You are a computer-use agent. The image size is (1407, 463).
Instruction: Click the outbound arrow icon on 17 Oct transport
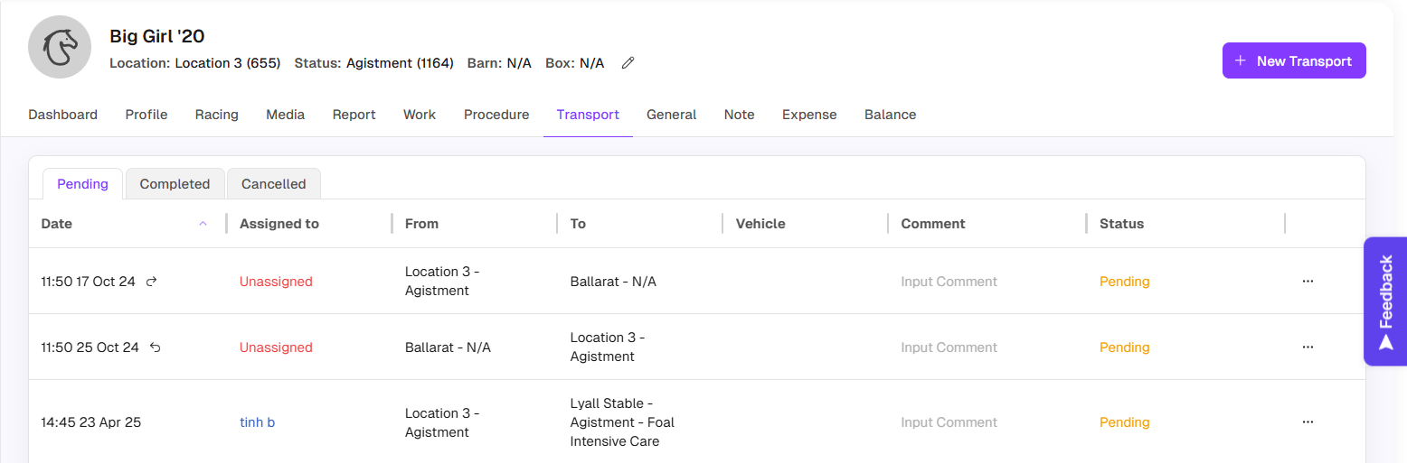click(x=152, y=282)
